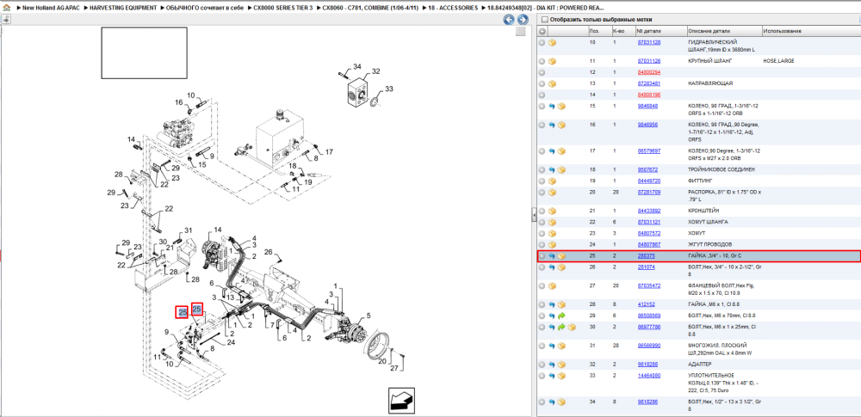Click 'HOSE,LARGE' usage cell
Viewport: 861px width, 417px height.
click(778, 61)
